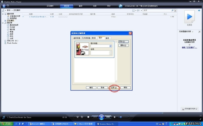Toggle repeat playback
The height and width of the screenshot is (126, 203).
click(82, 117)
